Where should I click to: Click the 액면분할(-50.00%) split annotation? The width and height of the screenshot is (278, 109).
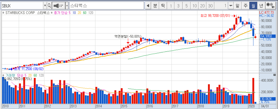pyautogui.click(x=128, y=36)
